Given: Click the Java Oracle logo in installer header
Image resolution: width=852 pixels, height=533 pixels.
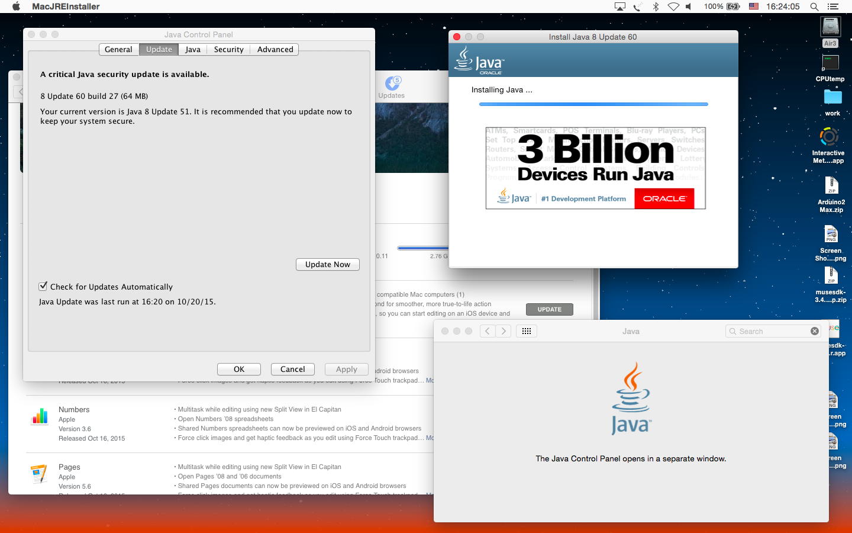Looking at the screenshot, I should pyautogui.click(x=479, y=60).
